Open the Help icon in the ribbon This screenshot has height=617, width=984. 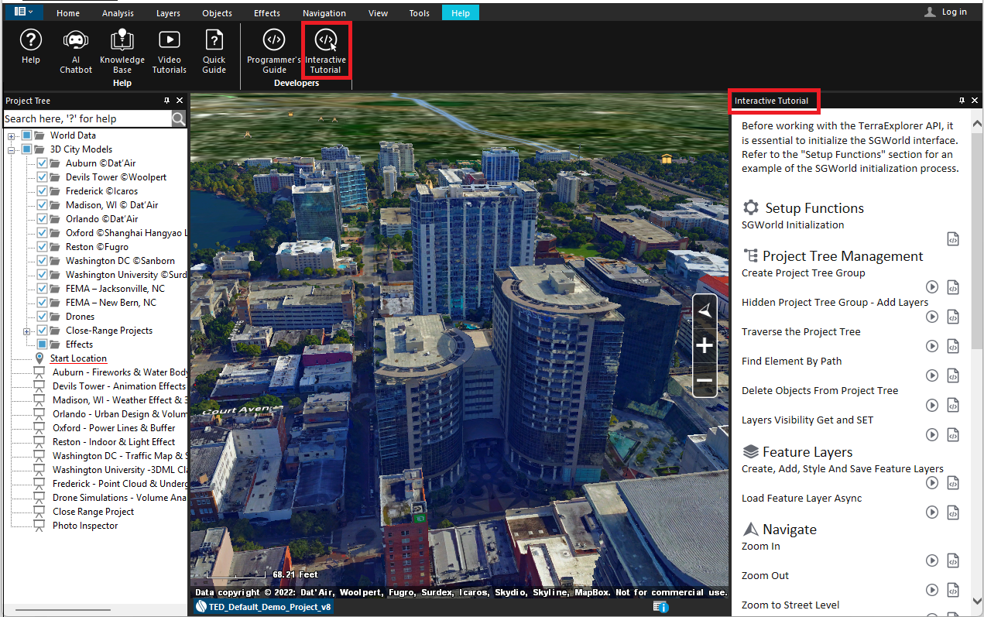[30, 48]
